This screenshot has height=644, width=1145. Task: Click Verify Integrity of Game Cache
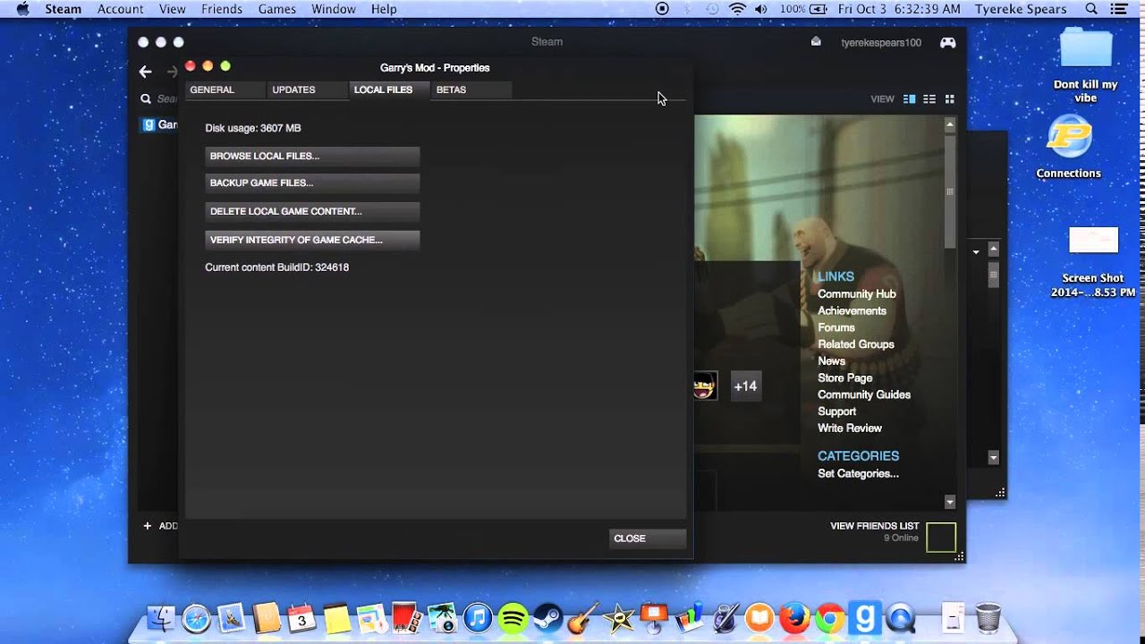[x=312, y=240]
